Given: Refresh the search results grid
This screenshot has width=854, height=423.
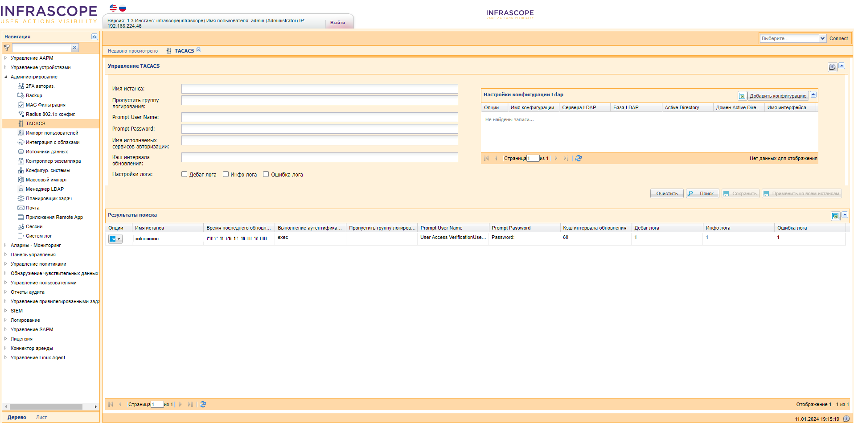Looking at the screenshot, I should pyautogui.click(x=203, y=404).
